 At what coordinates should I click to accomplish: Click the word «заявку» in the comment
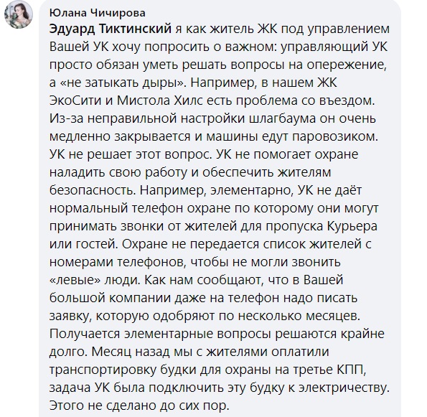(72, 317)
